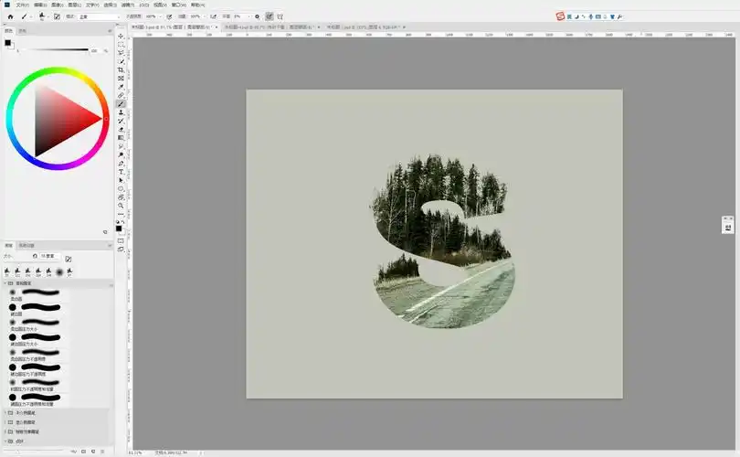Click the brush size input field

point(47,258)
